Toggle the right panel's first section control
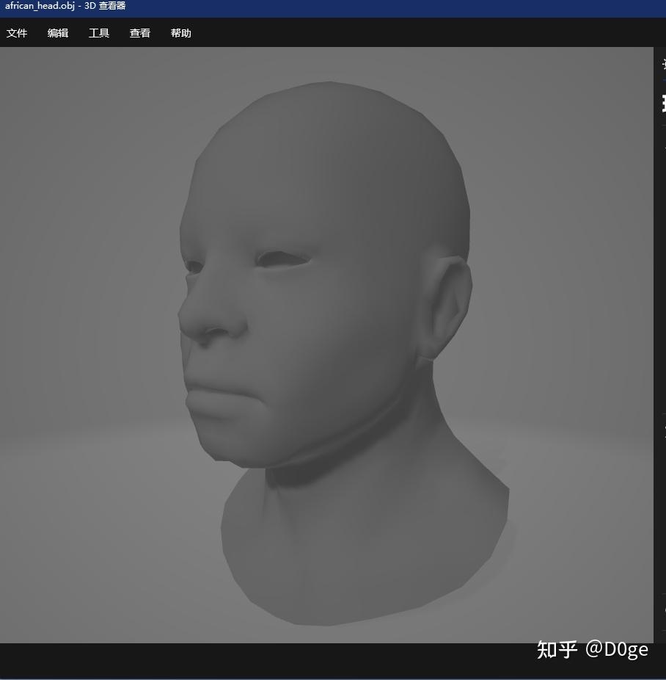 pos(663,66)
